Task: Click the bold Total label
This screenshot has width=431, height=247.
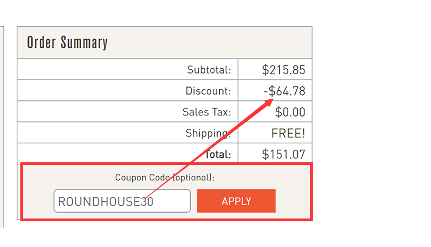Action: point(218,155)
